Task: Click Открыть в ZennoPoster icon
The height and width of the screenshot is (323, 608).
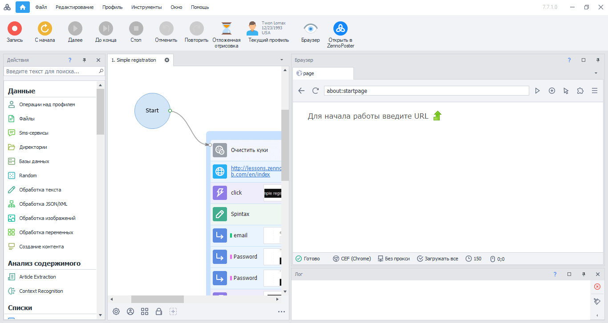Action: click(340, 29)
